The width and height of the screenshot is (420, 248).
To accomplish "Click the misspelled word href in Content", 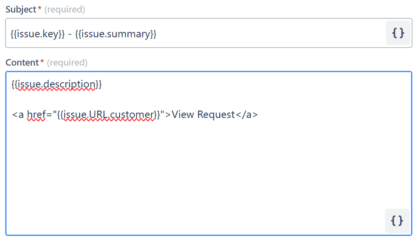I will point(37,115).
